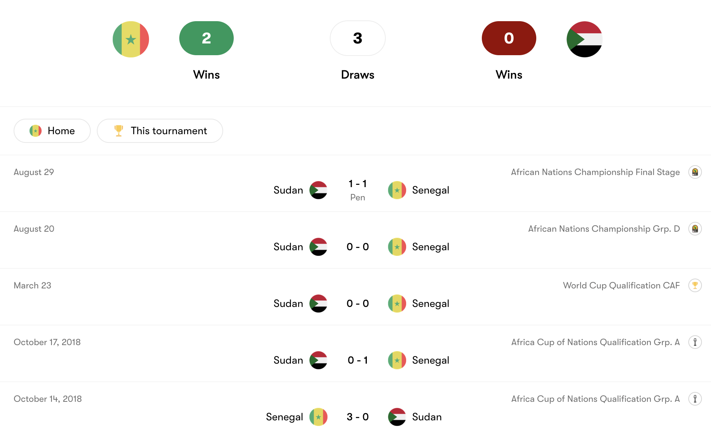Click Senegal's large flag in header

(131, 39)
